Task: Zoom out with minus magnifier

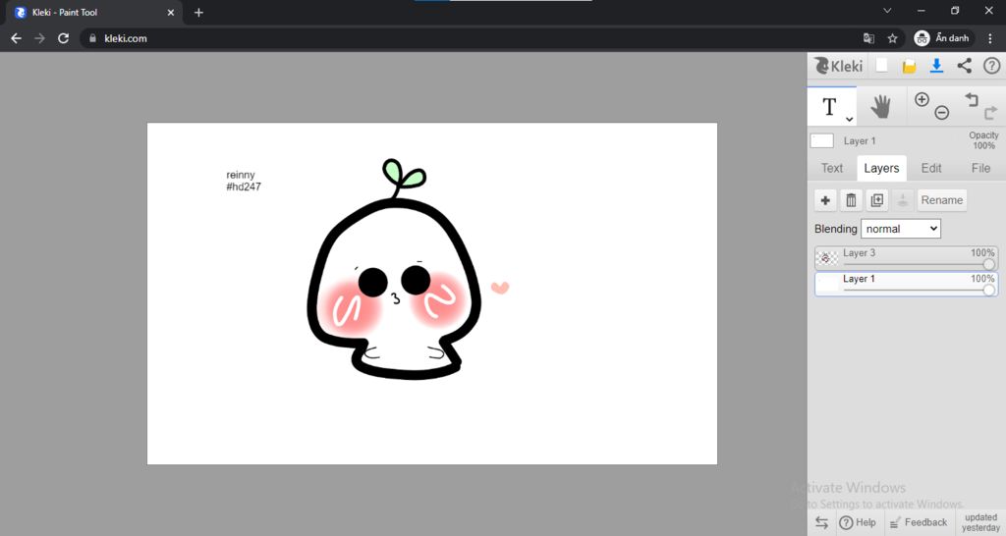Action: click(x=941, y=113)
